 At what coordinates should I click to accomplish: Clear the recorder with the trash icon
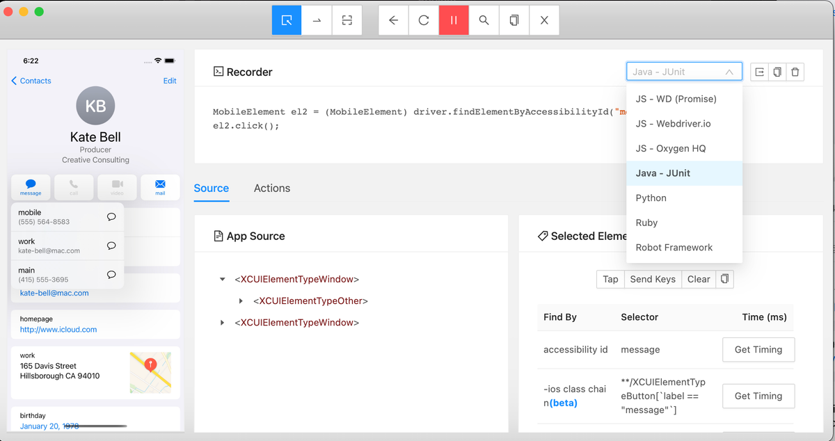point(795,72)
